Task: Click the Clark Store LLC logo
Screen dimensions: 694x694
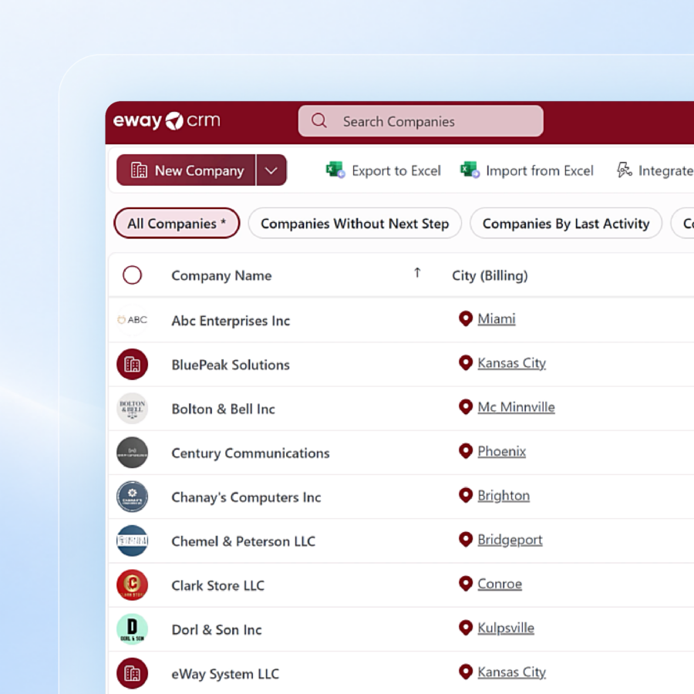Action: [132, 585]
